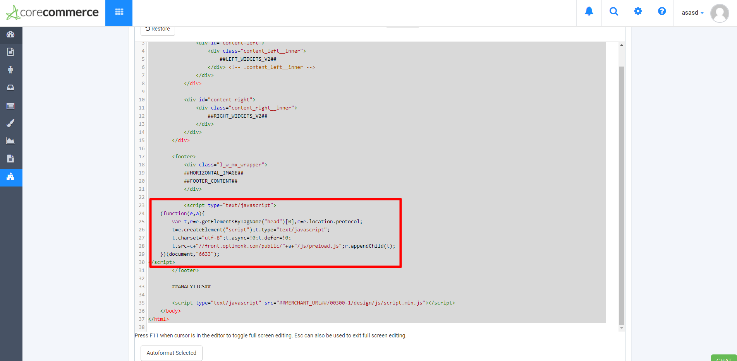Click the closing </html> tag line
Screen dimensions: 737x361
[x=158, y=319]
